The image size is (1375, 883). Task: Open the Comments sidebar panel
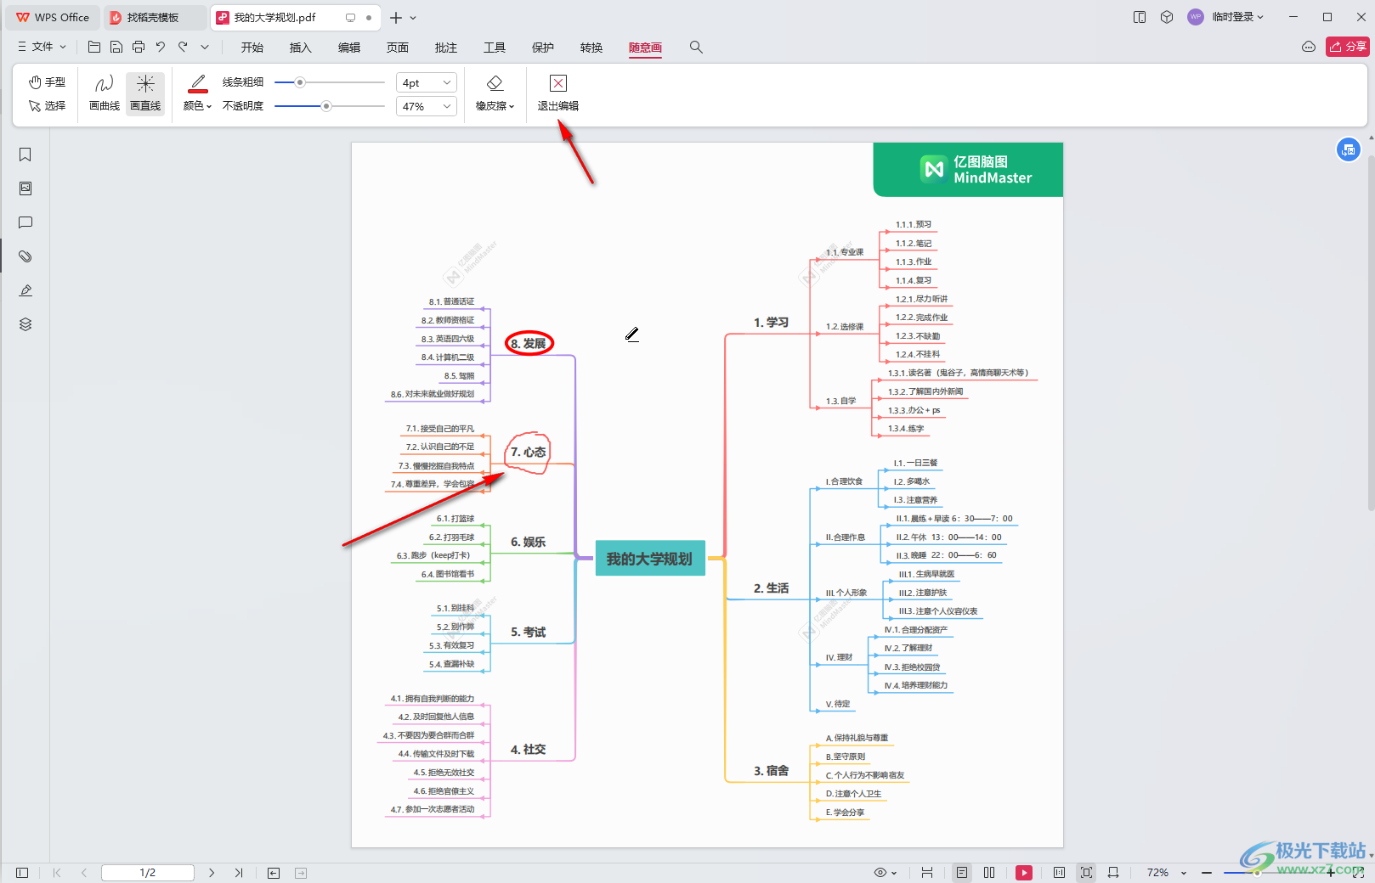(x=25, y=222)
